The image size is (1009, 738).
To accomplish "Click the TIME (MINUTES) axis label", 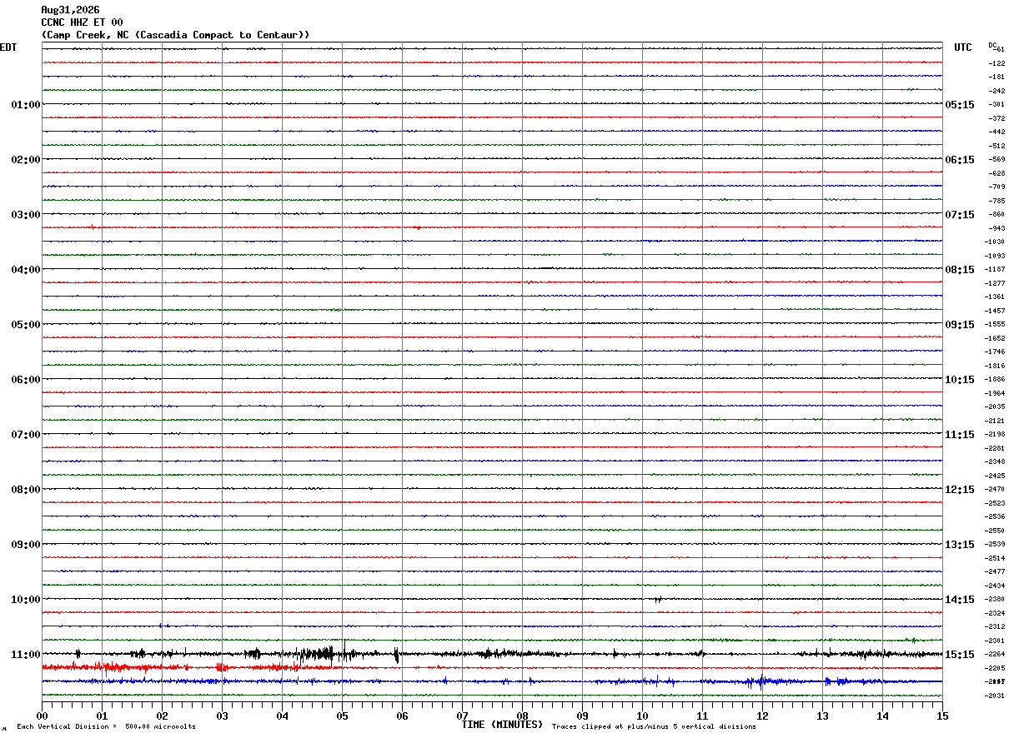I will click(502, 725).
